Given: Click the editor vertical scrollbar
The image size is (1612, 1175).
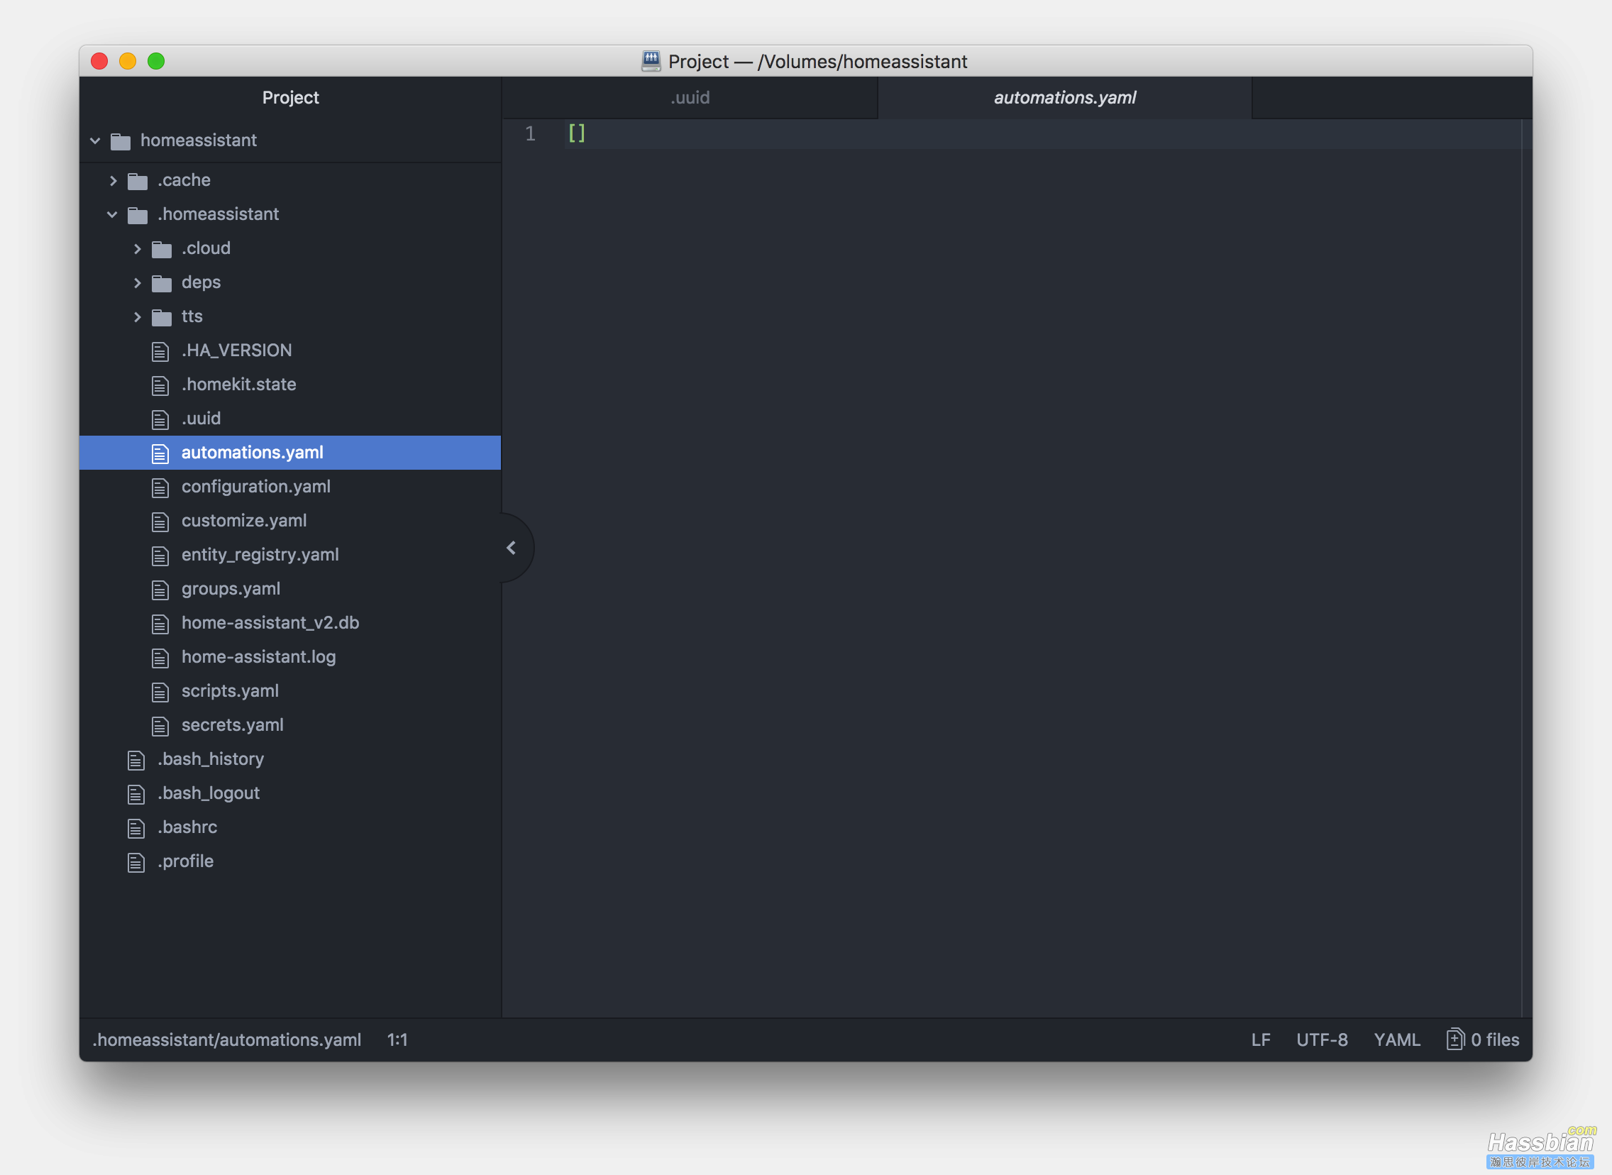Looking at the screenshot, I should point(1527,568).
